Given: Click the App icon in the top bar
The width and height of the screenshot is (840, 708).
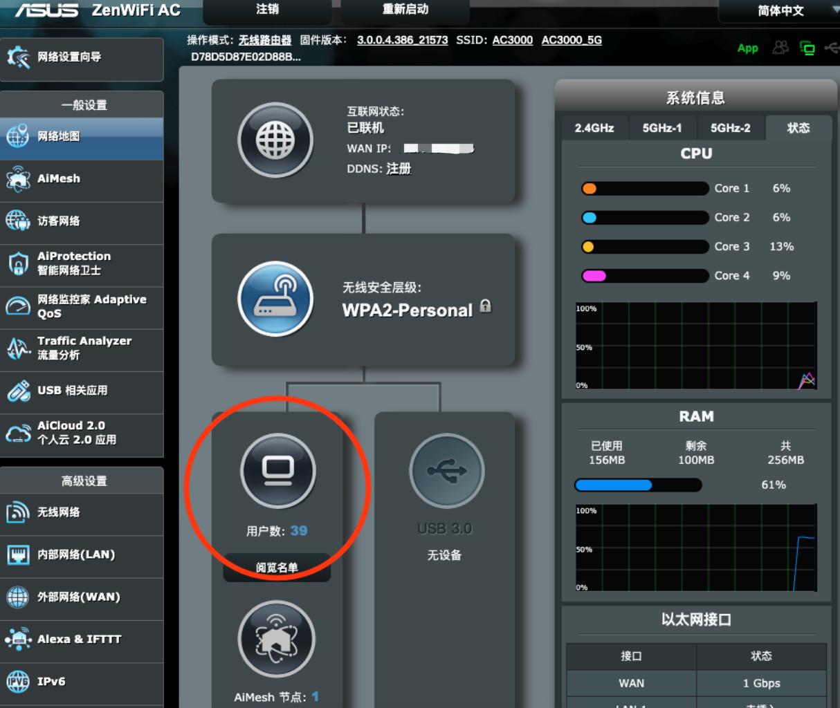Looking at the screenshot, I should 747,48.
